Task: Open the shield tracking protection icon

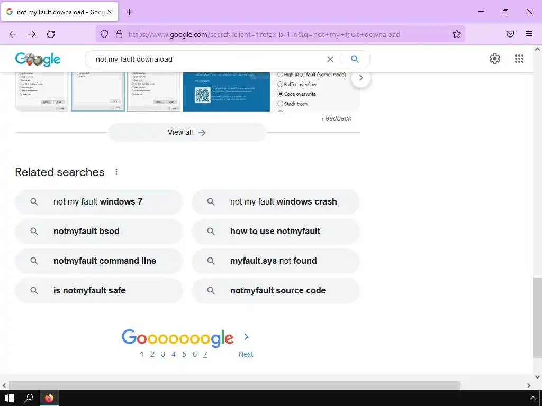Action: [104, 34]
